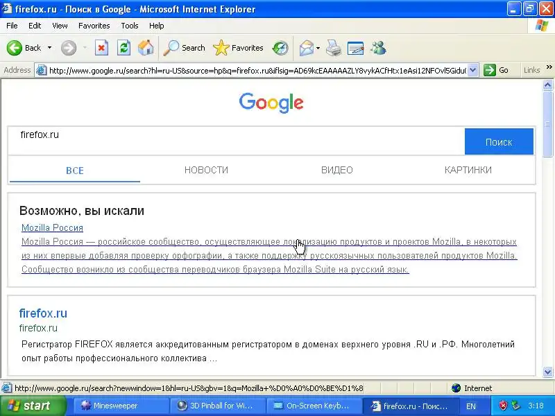Click the address bar URL field
Screen dimensions: 555x416
pyautogui.click(x=257, y=71)
